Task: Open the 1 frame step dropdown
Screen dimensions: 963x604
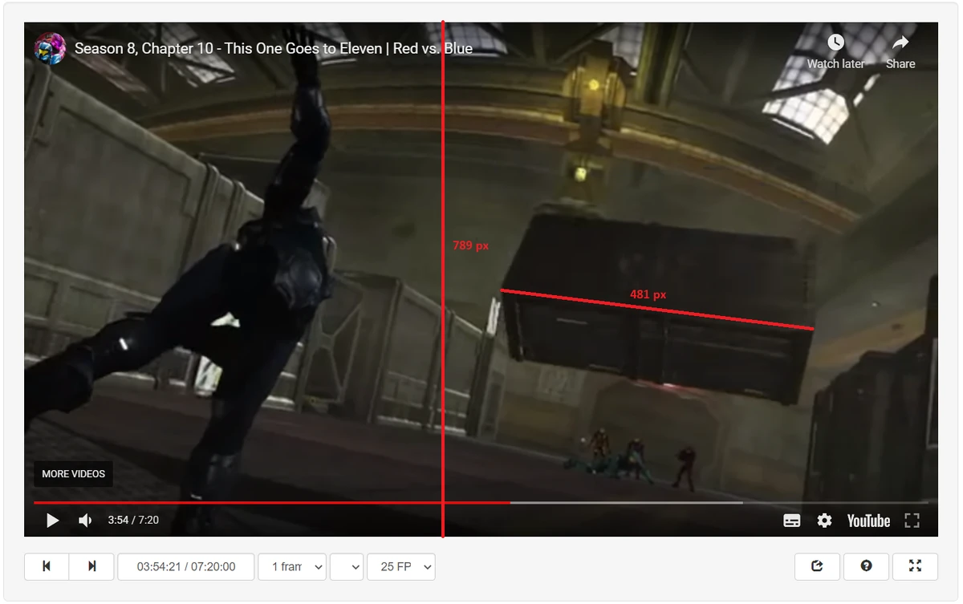Action: click(x=292, y=566)
